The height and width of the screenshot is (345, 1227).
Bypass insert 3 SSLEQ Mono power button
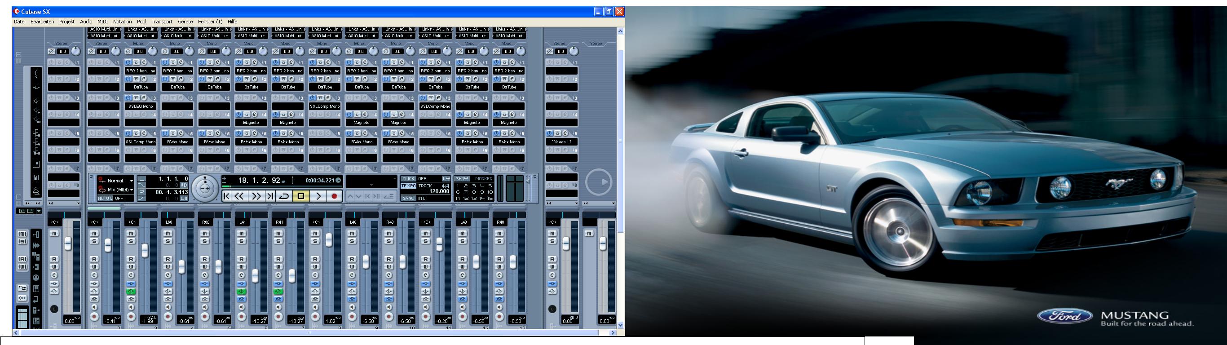point(128,97)
